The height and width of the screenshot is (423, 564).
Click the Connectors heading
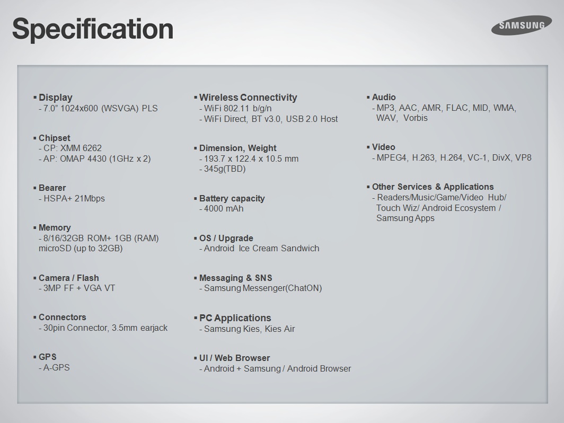coord(62,317)
